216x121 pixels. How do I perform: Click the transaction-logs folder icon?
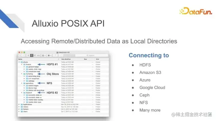point(27,71)
